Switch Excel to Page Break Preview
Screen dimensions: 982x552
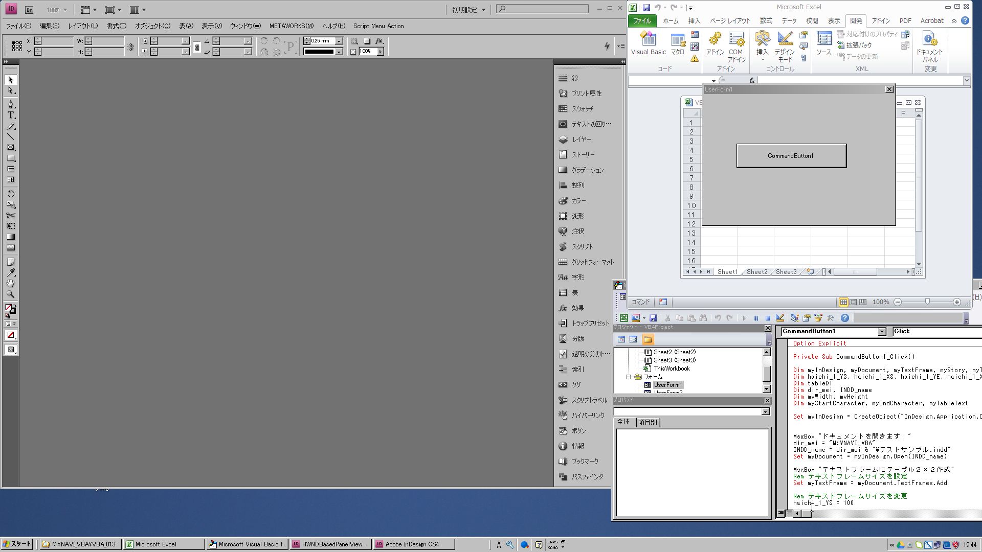click(863, 302)
